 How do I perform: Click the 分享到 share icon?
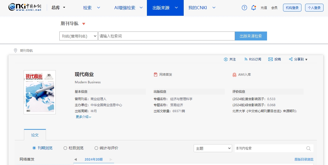pos(291,59)
